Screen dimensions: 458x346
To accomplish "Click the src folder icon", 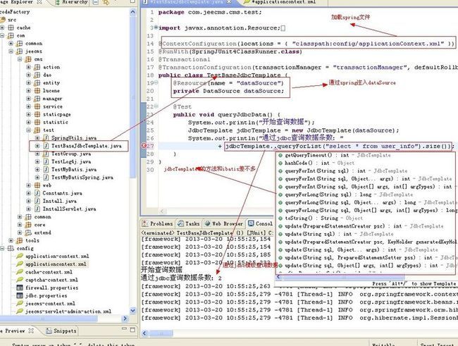I will pyautogui.click(x=3, y=20).
